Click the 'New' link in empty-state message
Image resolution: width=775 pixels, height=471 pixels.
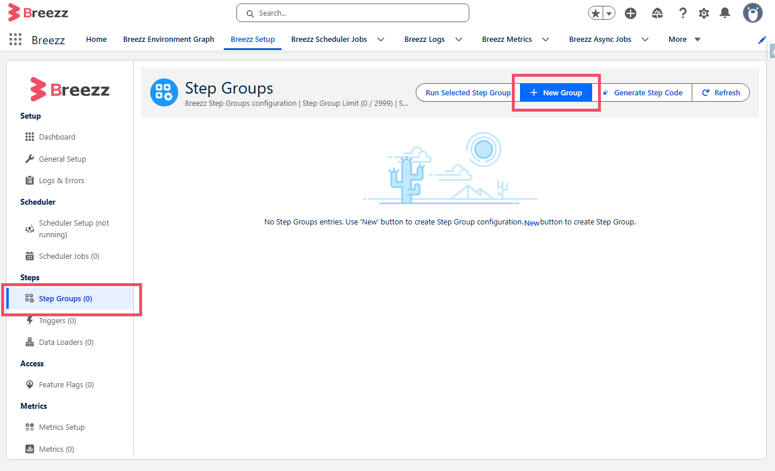[x=532, y=223]
